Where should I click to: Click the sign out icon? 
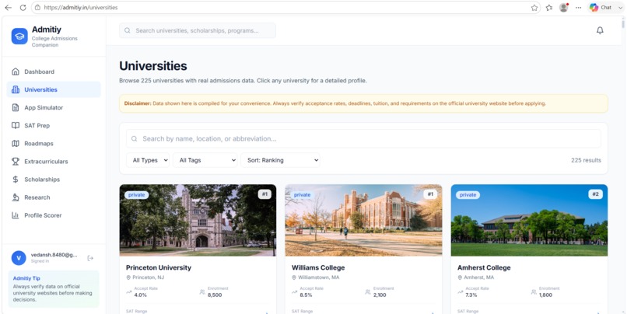[x=90, y=258]
